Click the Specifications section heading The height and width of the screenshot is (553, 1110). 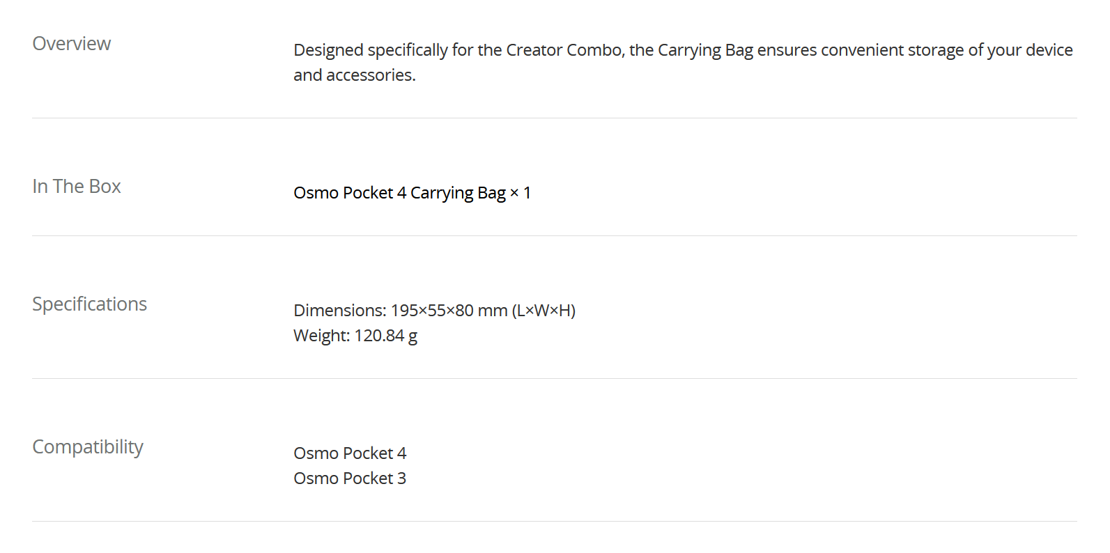(89, 304)
